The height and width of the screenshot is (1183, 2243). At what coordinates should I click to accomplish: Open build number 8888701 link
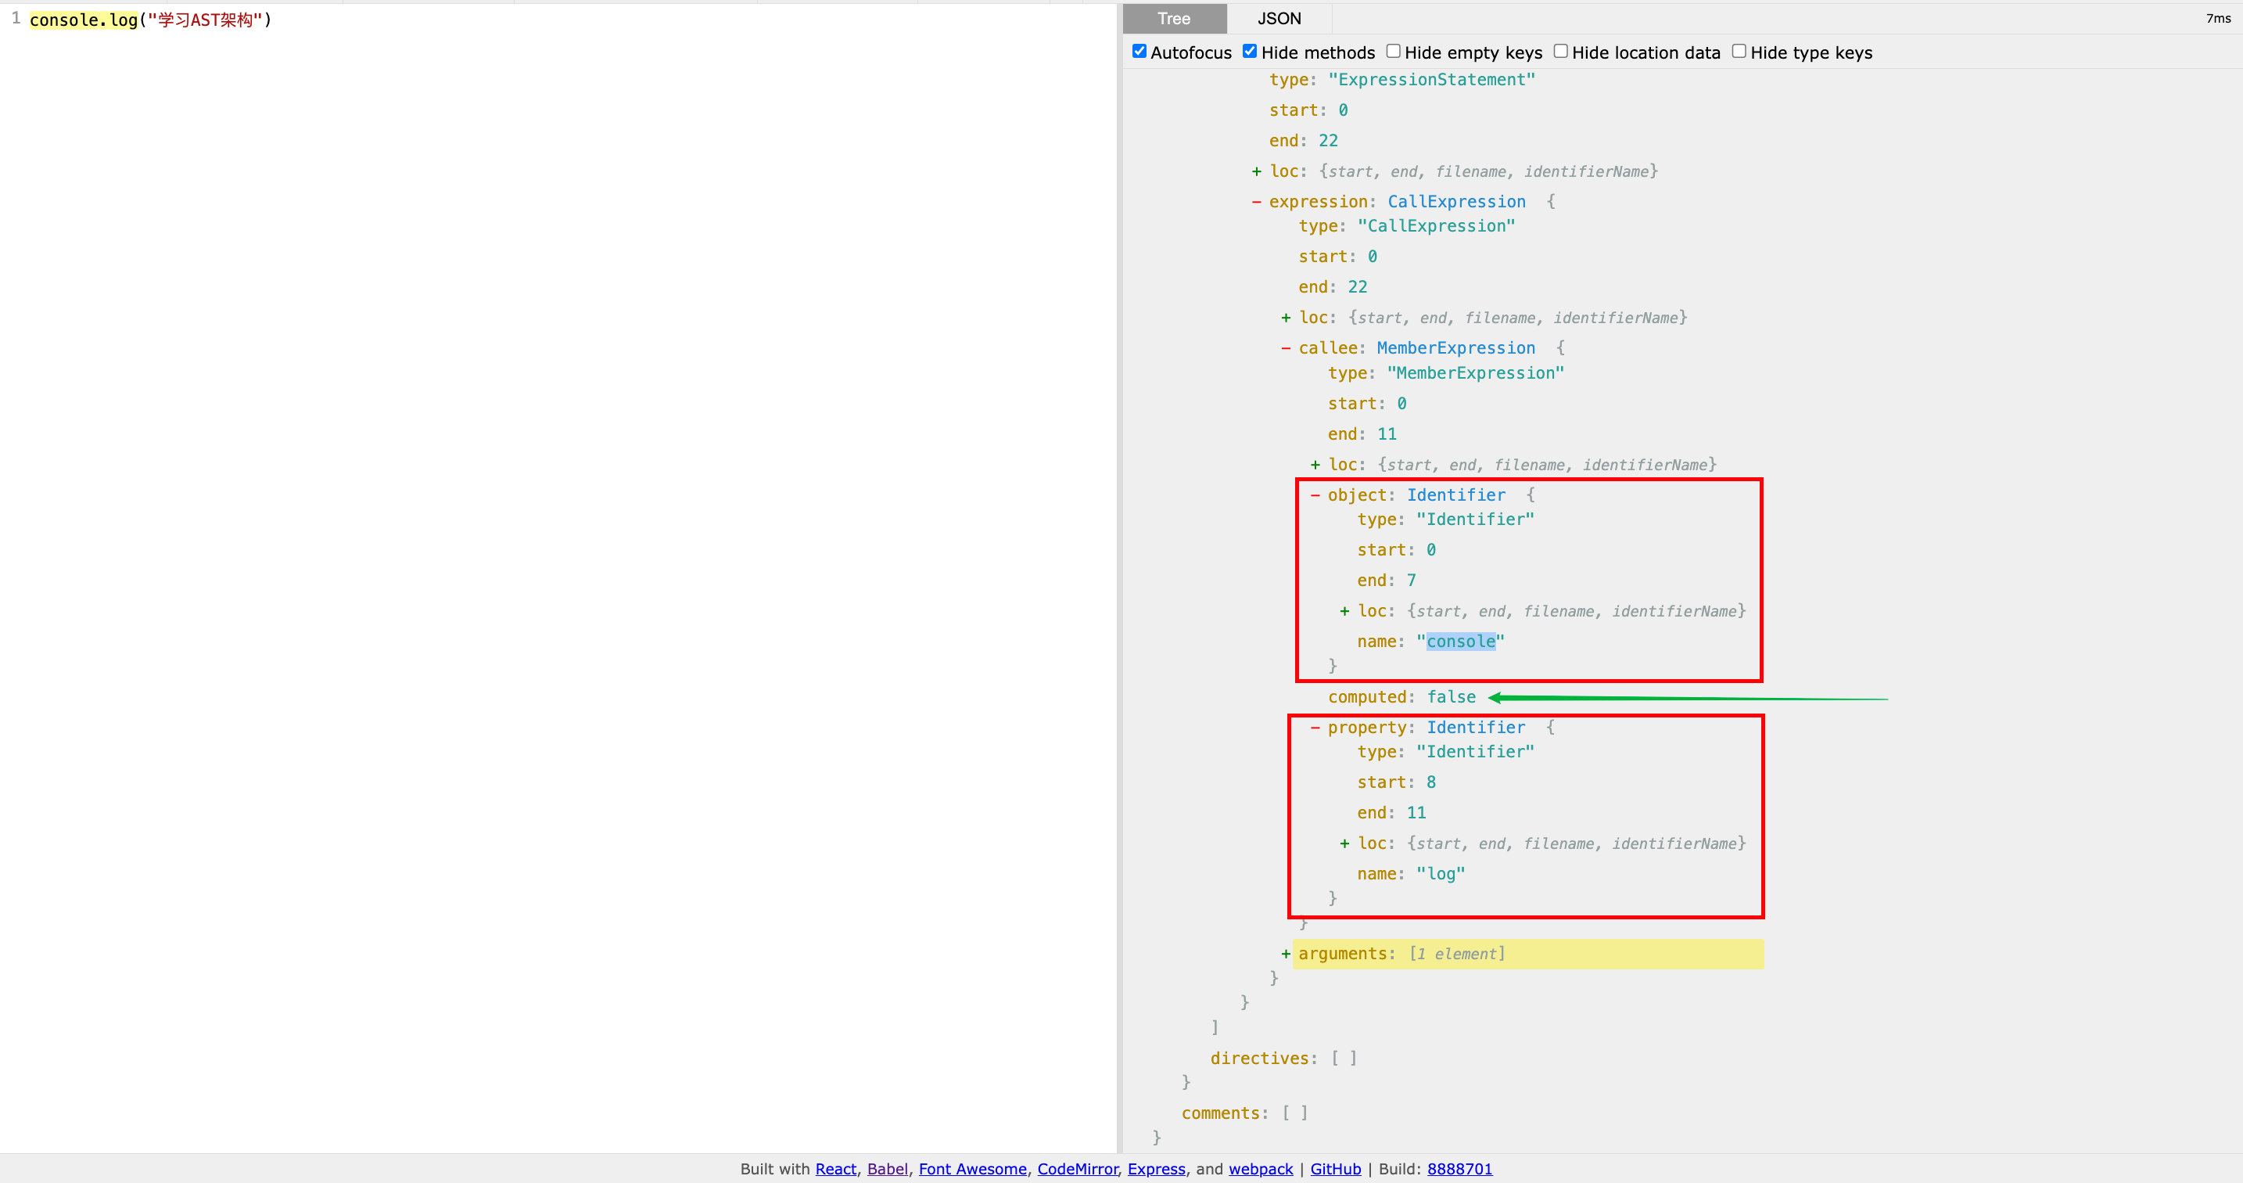coord(1459,1169)
